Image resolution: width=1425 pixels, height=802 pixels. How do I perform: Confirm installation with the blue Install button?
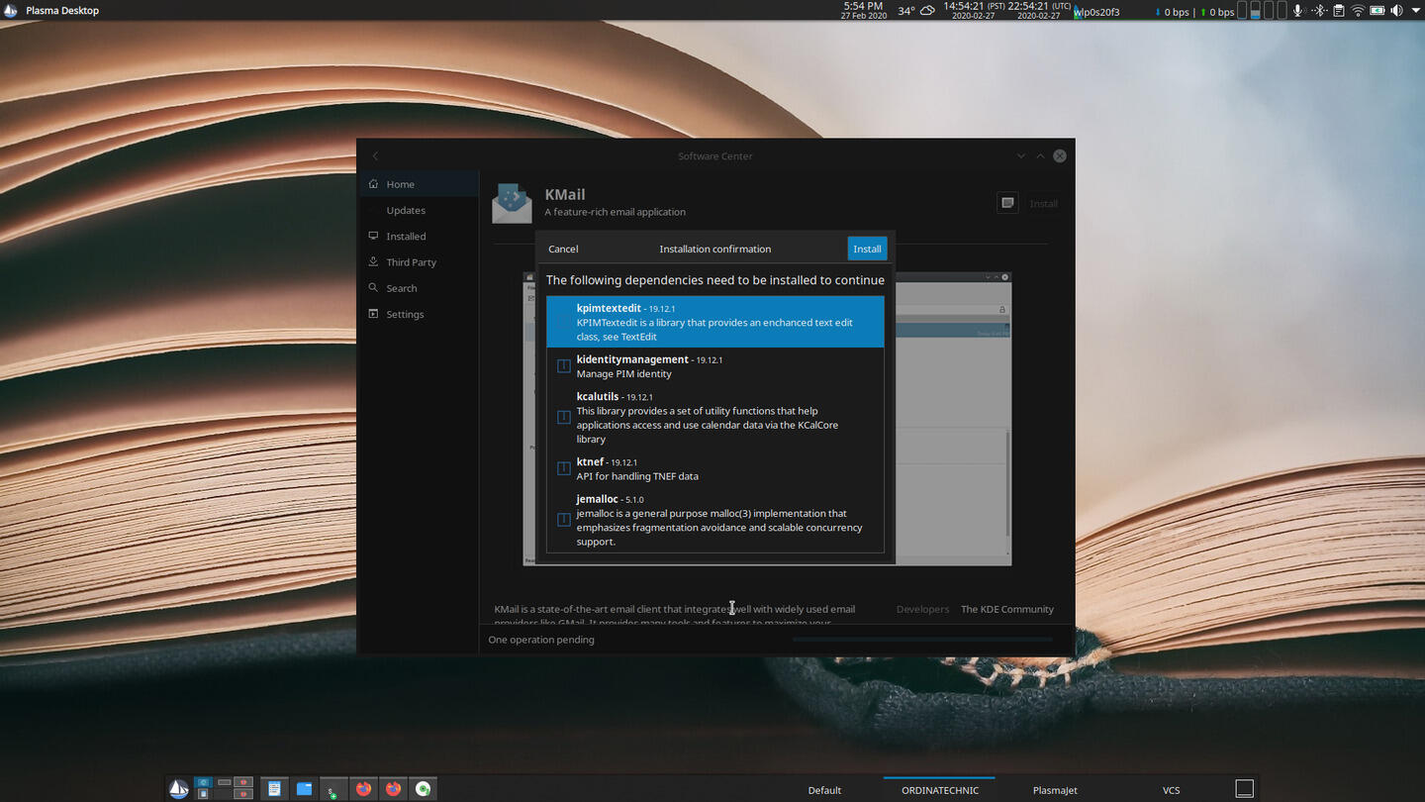pyautogui.click(x=867, y=249)
